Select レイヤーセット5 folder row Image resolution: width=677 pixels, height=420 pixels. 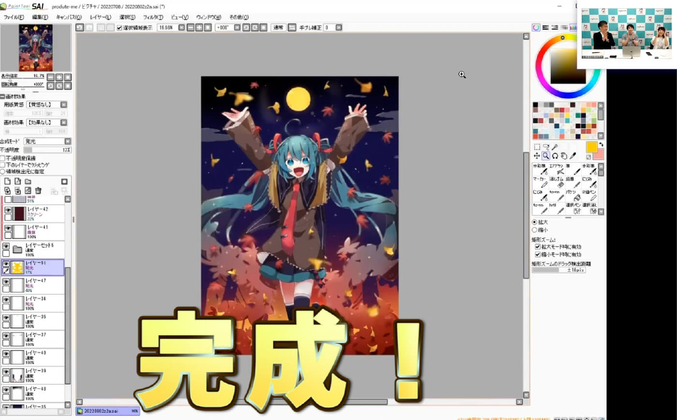coord(32,250)
